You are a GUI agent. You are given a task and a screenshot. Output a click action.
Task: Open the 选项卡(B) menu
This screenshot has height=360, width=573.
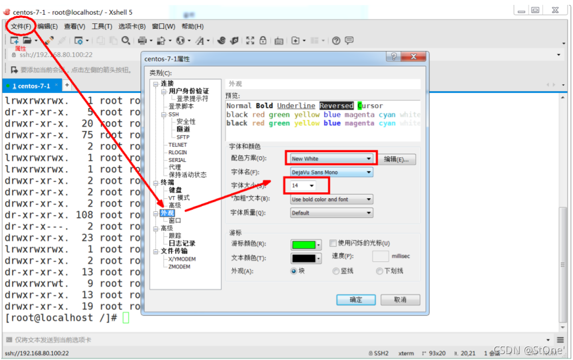click(x=132, y=27)
